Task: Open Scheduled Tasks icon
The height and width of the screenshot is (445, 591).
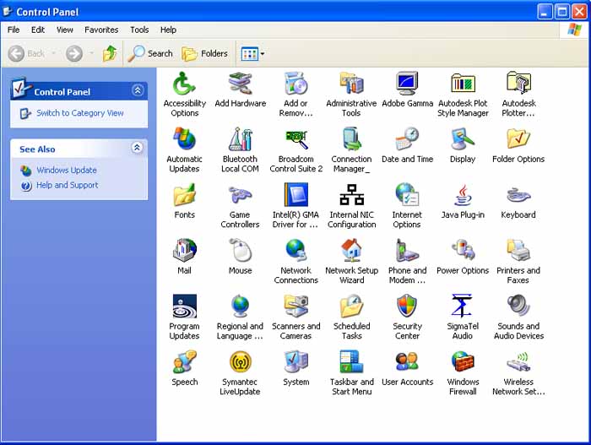Action: point(352,306)
